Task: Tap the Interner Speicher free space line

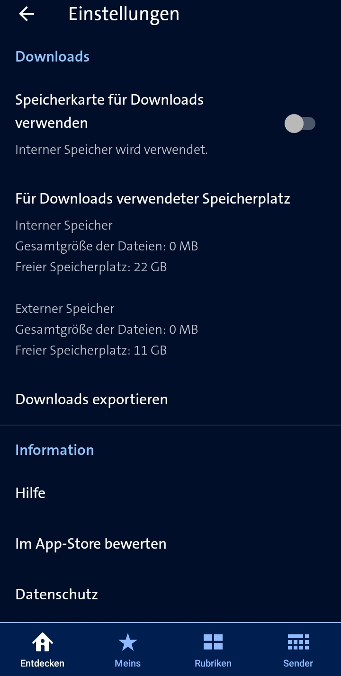Action: (x=91, y=267)
